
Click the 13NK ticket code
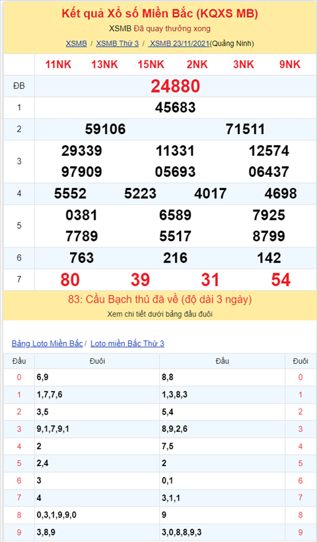tap(104, 64)
